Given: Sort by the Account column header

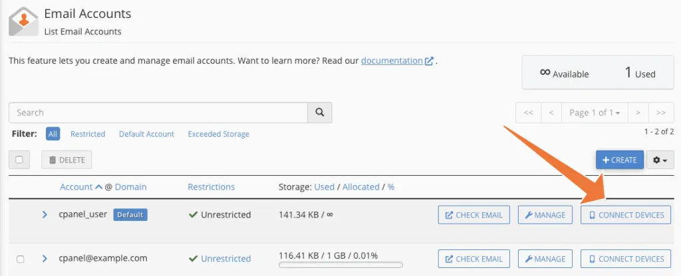Looking at the screenshot, I should click(x=76, y=187).
